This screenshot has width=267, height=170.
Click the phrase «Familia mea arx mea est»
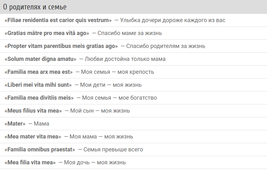pyautogui.click(x=39, y=72)
